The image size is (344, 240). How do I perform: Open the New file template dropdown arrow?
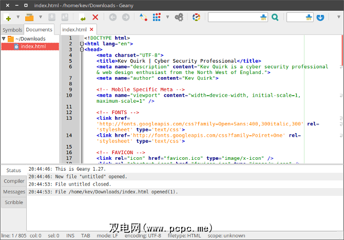(18, 17)
